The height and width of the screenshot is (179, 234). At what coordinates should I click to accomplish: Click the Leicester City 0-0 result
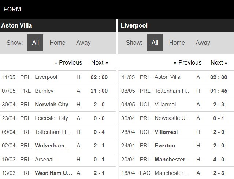click(100, 118)
